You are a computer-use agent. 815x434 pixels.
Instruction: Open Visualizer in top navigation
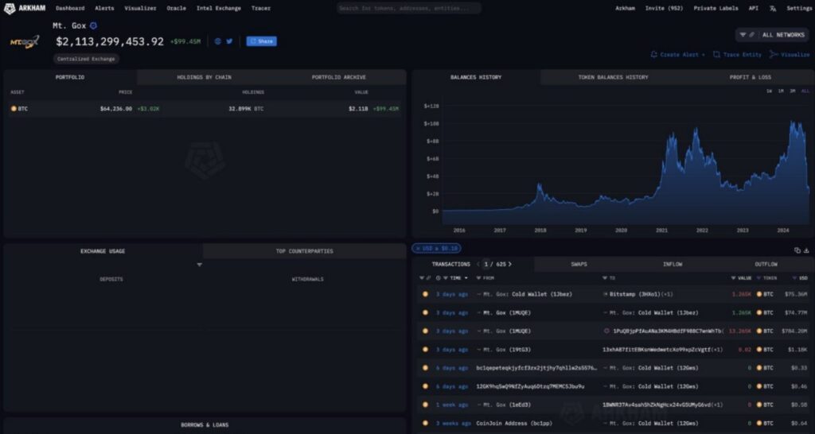pyautogui.click(x=140, y=8)
